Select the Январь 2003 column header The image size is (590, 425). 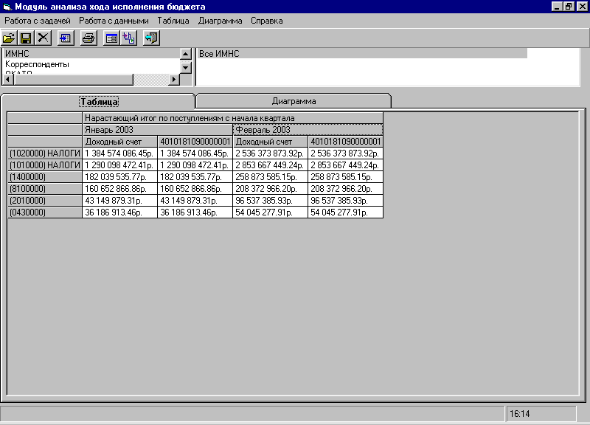coord(157,130)
